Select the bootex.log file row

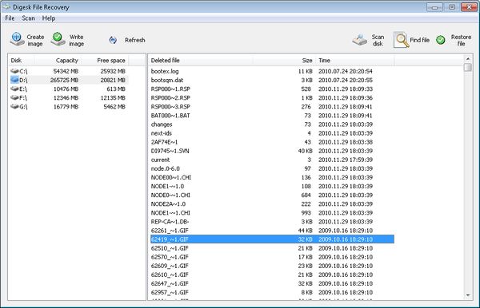[272, 71]
